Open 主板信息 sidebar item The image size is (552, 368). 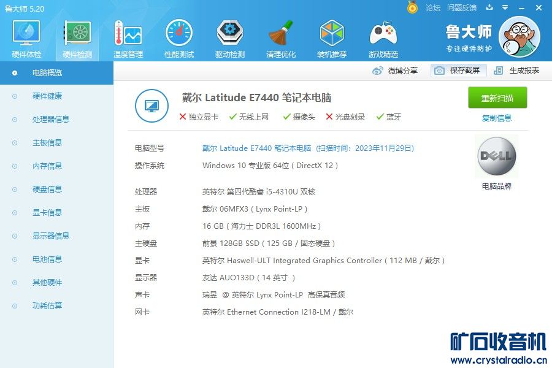(56, 143)
